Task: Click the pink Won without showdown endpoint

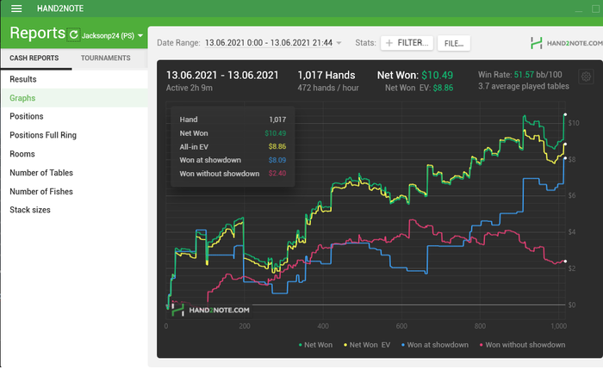Action: [565, 261]
